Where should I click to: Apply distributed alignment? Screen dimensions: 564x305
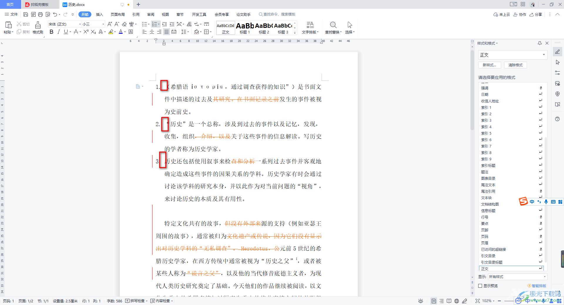coord(174,32)
